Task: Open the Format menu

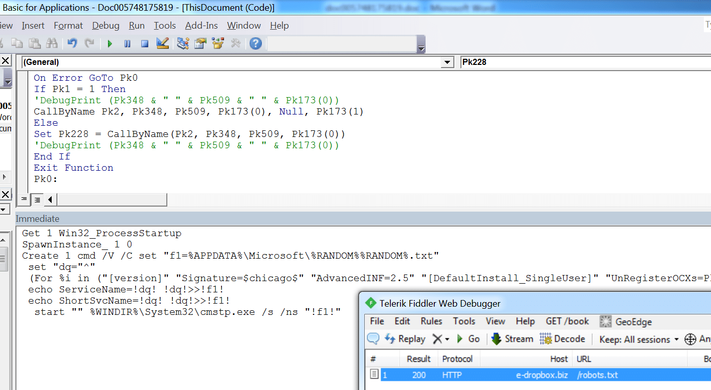Action: coord(68,26)
